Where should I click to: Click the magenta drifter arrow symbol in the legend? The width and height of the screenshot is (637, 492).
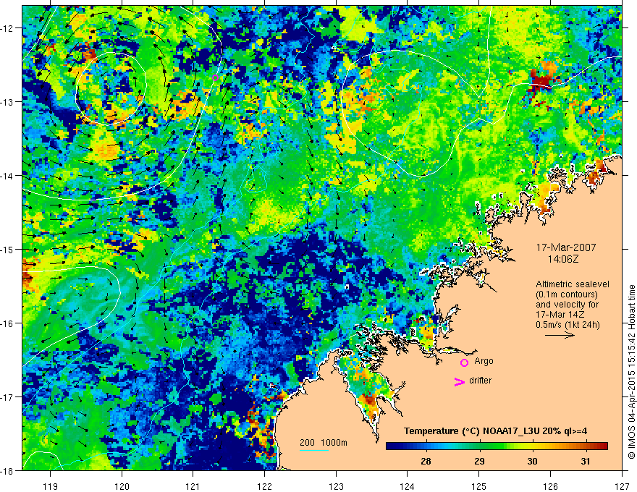coord(459,381)
